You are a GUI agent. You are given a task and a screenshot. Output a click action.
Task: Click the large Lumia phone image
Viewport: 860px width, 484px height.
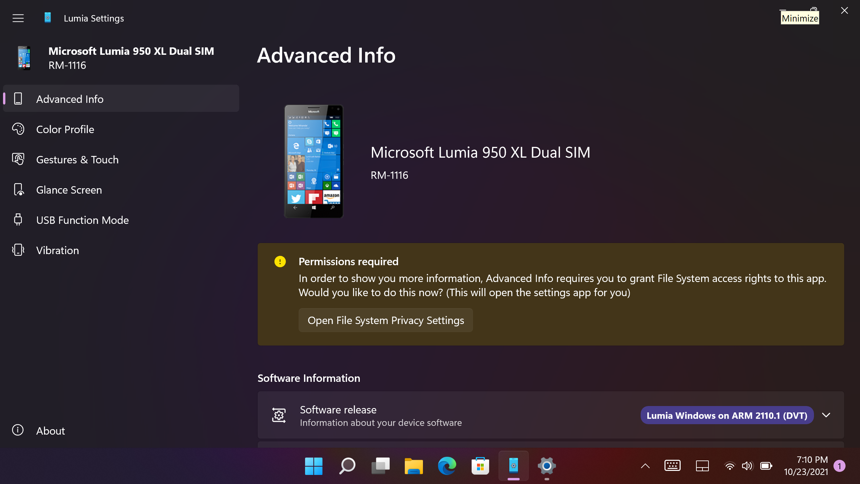point(314,161)
